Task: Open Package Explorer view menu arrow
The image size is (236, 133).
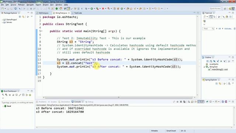Action: coord(32,17)
